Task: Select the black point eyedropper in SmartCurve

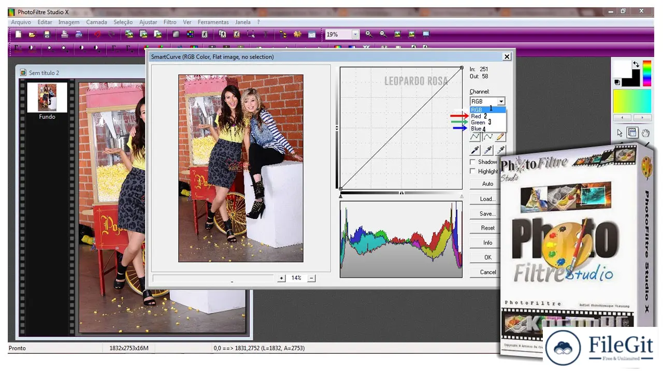Action: [475, 150]
